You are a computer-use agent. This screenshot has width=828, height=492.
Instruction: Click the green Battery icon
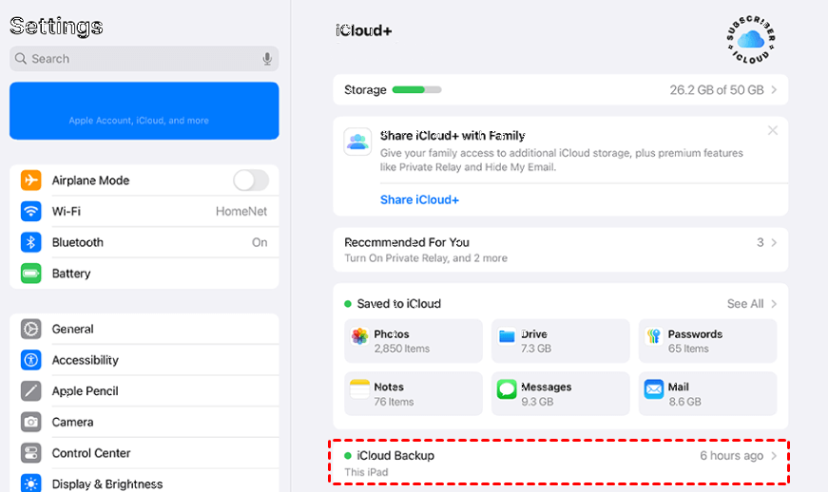click(x=30, y=274)
